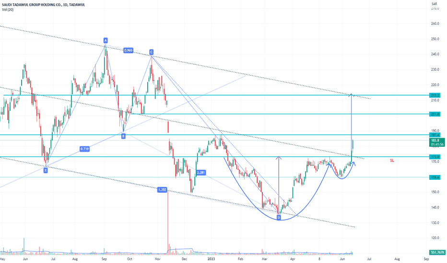This screenshot has height=263, width=447.
Task: Select the 0.719 ratio label
Action: point(85,149)
